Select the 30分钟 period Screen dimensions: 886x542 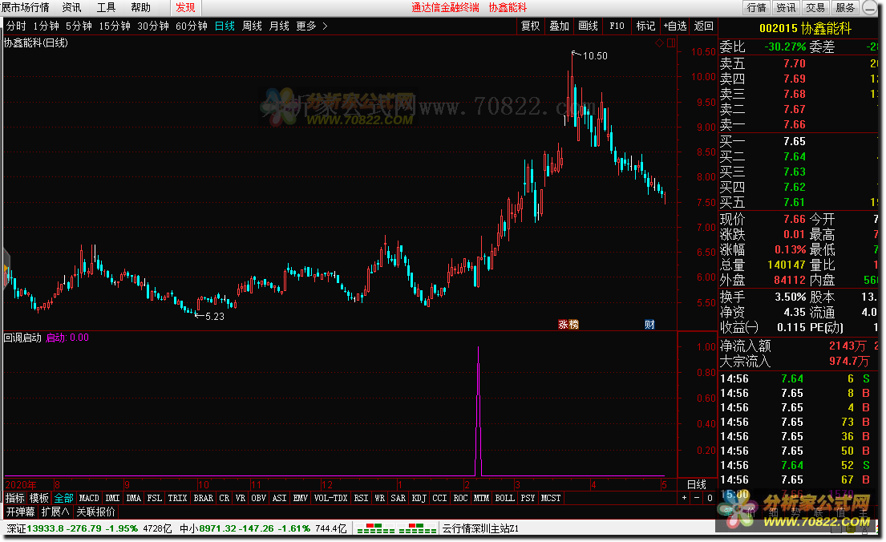coord(153,26)
